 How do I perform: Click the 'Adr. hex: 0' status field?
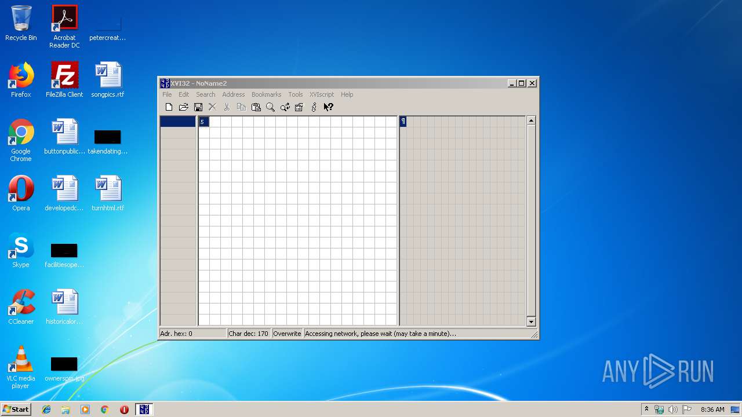pyautogui.click(x=192, y=334)
